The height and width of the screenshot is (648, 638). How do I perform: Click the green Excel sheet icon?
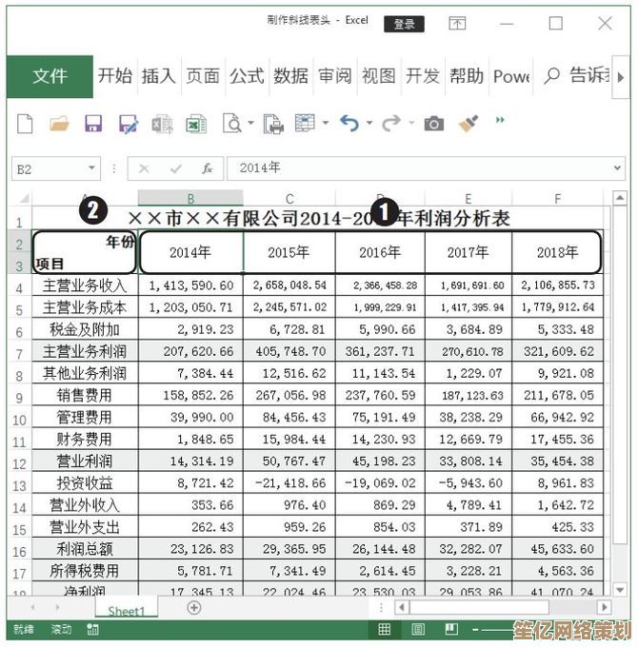(196, 124)
